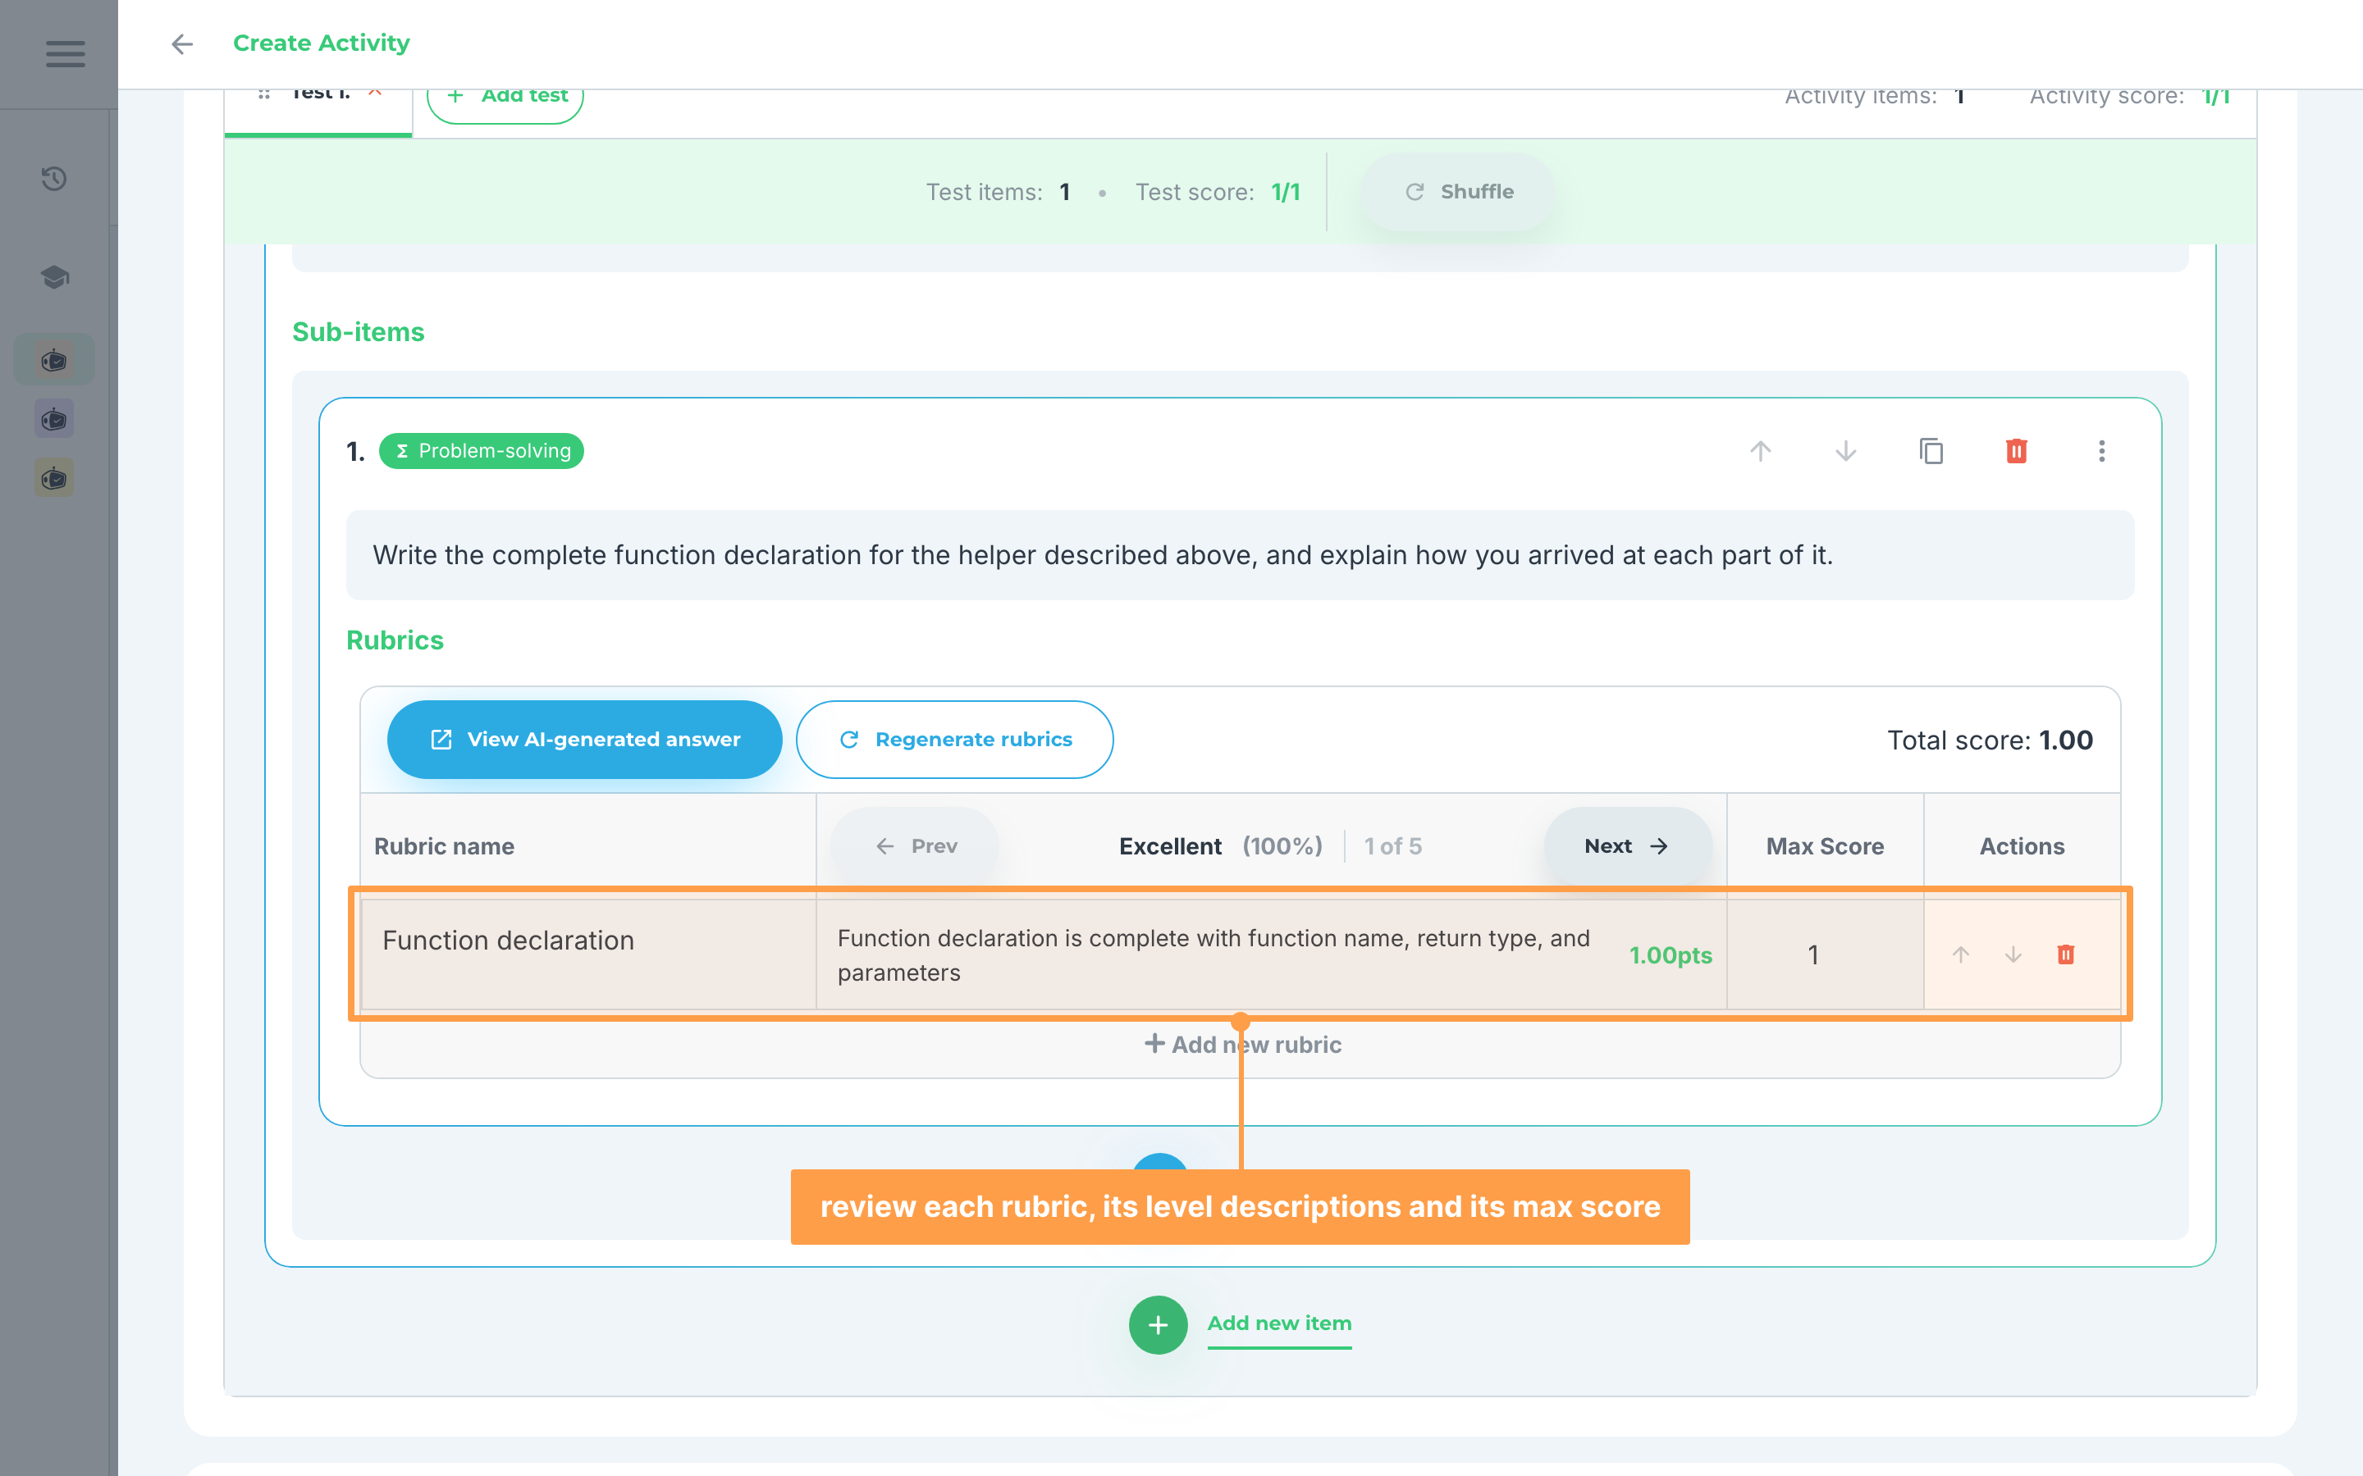Click Add new item link
The image size is (2363, 1476).
(1279, 1323)
